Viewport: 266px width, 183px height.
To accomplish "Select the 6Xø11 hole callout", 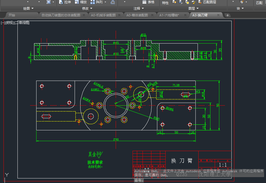I will click(x=95, y=89).
